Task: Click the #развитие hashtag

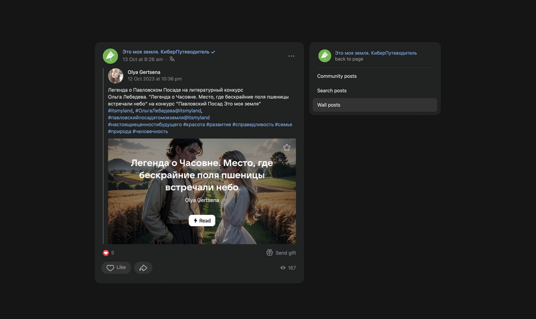Action: [x=219, y=124]
